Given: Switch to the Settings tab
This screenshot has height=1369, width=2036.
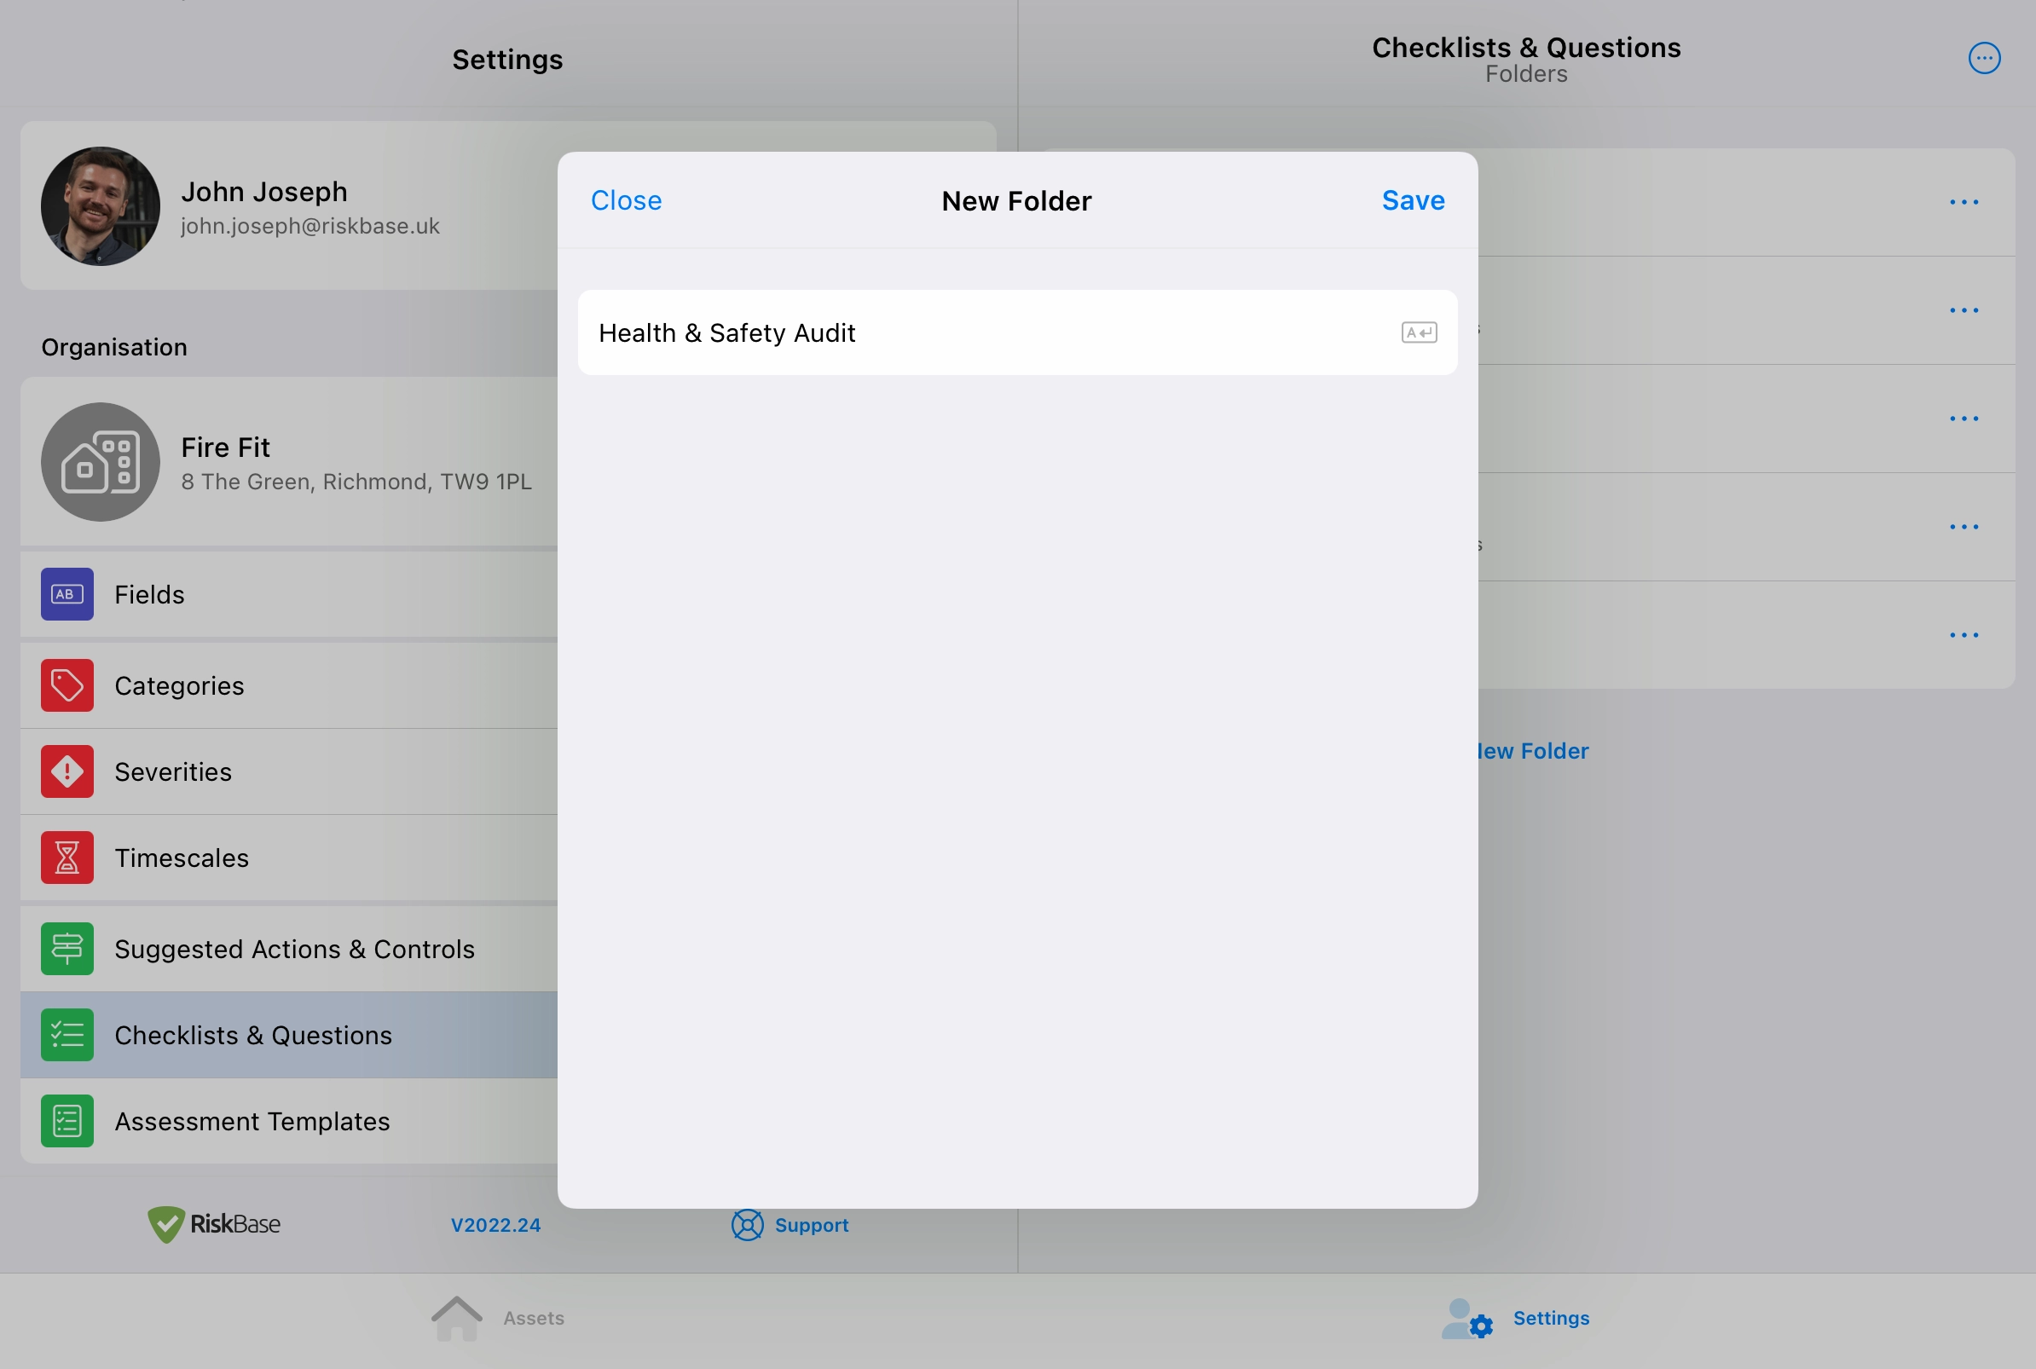Looking at the screenshot, I should coord(1515,1319).
